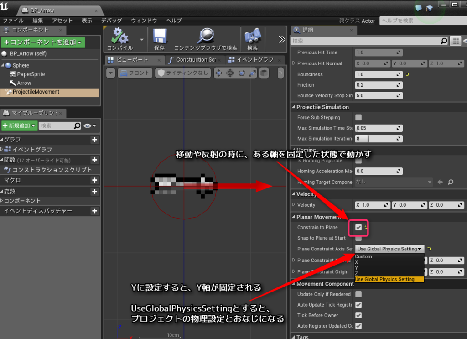Collapse Sphere component tree node
Viewport: 467px width, 339px height.
point(3,65)
